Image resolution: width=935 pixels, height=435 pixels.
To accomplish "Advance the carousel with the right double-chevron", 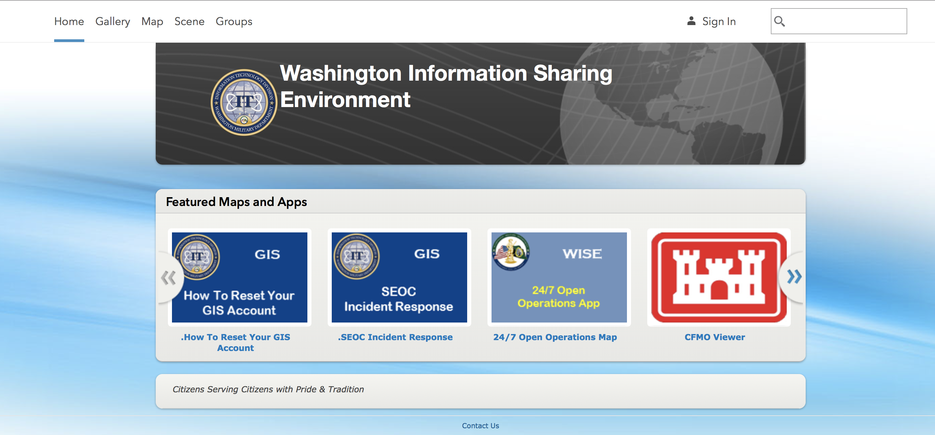I will pyautogui.click(x=795, y=277).
